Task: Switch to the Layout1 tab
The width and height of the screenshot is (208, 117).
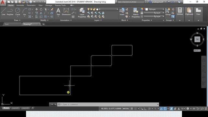Action: pyautogui.click(x=15, y=108)
